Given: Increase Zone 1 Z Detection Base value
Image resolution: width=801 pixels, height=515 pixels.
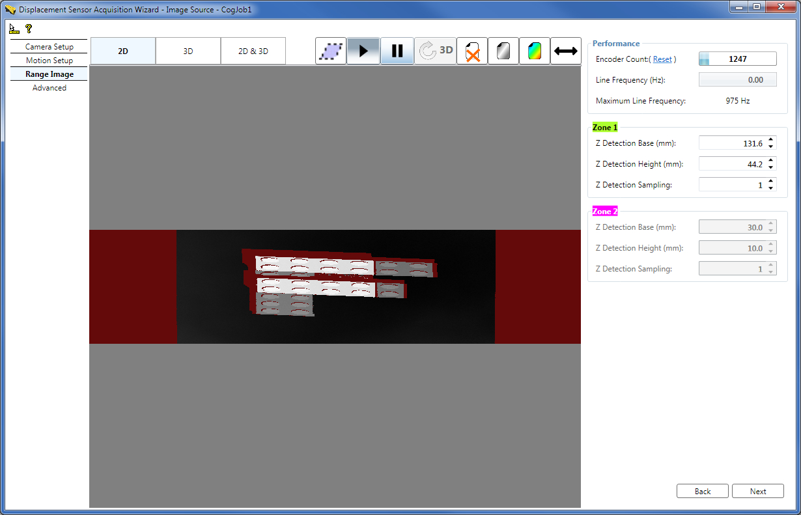Looking at the screenshot, I should [x=772, y=139].
